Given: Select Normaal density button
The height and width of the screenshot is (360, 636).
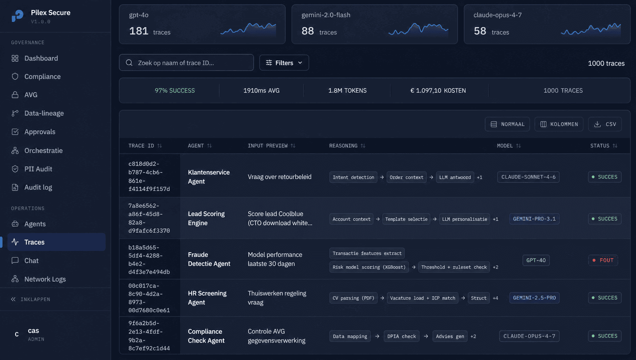Looking at the screenshot, I should click(507, 124).
